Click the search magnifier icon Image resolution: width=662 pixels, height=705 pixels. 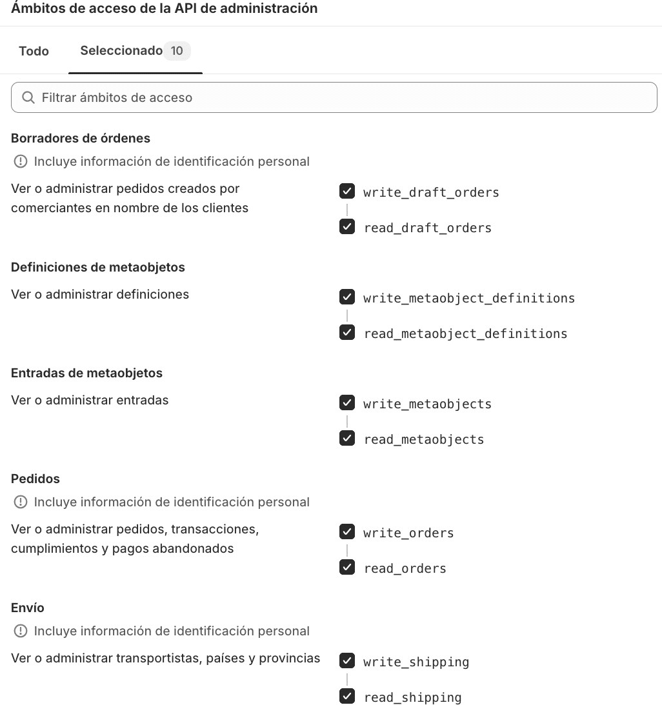(28, 97)
